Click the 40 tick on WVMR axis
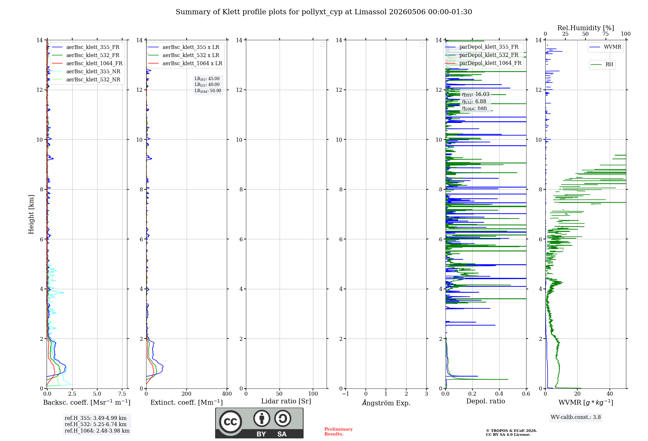This screenshot has width=648, height=441. (610, 394)
